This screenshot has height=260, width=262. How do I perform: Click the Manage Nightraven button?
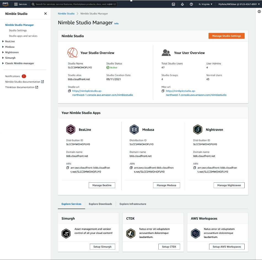[x=229, y=185]
